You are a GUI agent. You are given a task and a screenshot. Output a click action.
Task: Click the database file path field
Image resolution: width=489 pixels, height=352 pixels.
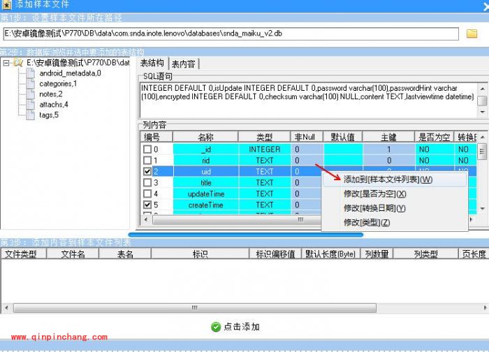(x=231, y=33)
